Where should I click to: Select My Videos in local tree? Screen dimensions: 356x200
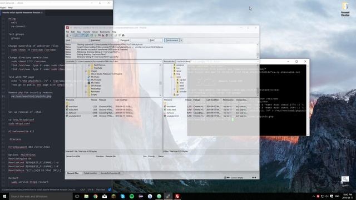pos(96,83)
